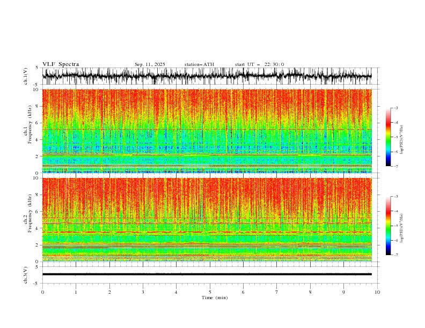
Task: Click the time axis tick label '7'
Action: [277, 292]
